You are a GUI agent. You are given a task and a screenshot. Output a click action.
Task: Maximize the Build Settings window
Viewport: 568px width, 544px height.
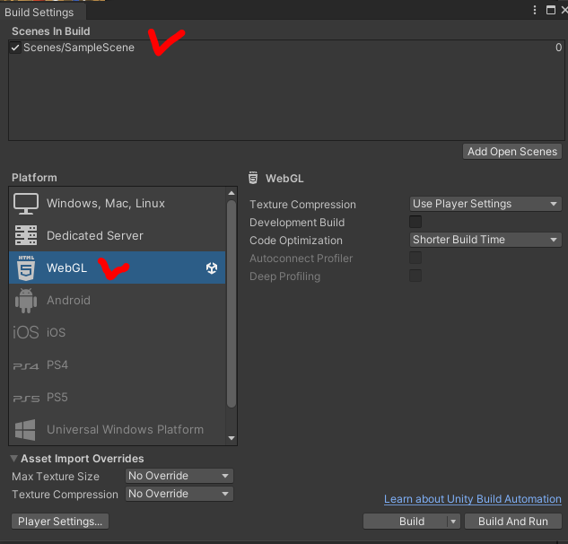[x=551, y=10]
